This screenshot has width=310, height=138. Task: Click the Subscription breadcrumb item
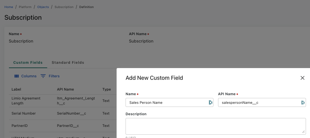point(64,7)
